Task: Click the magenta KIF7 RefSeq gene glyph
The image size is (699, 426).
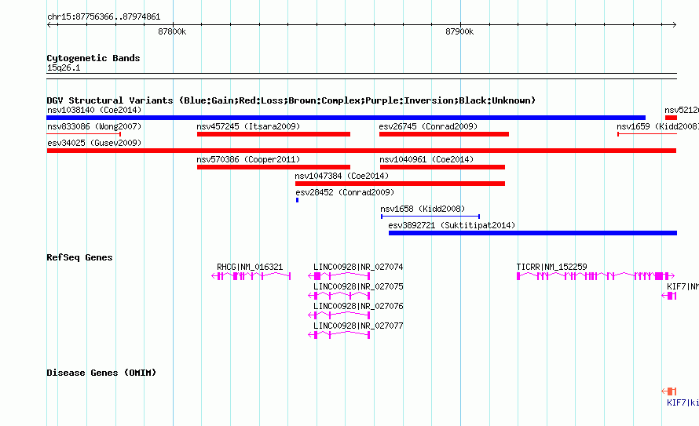Action: pos(669,296)
